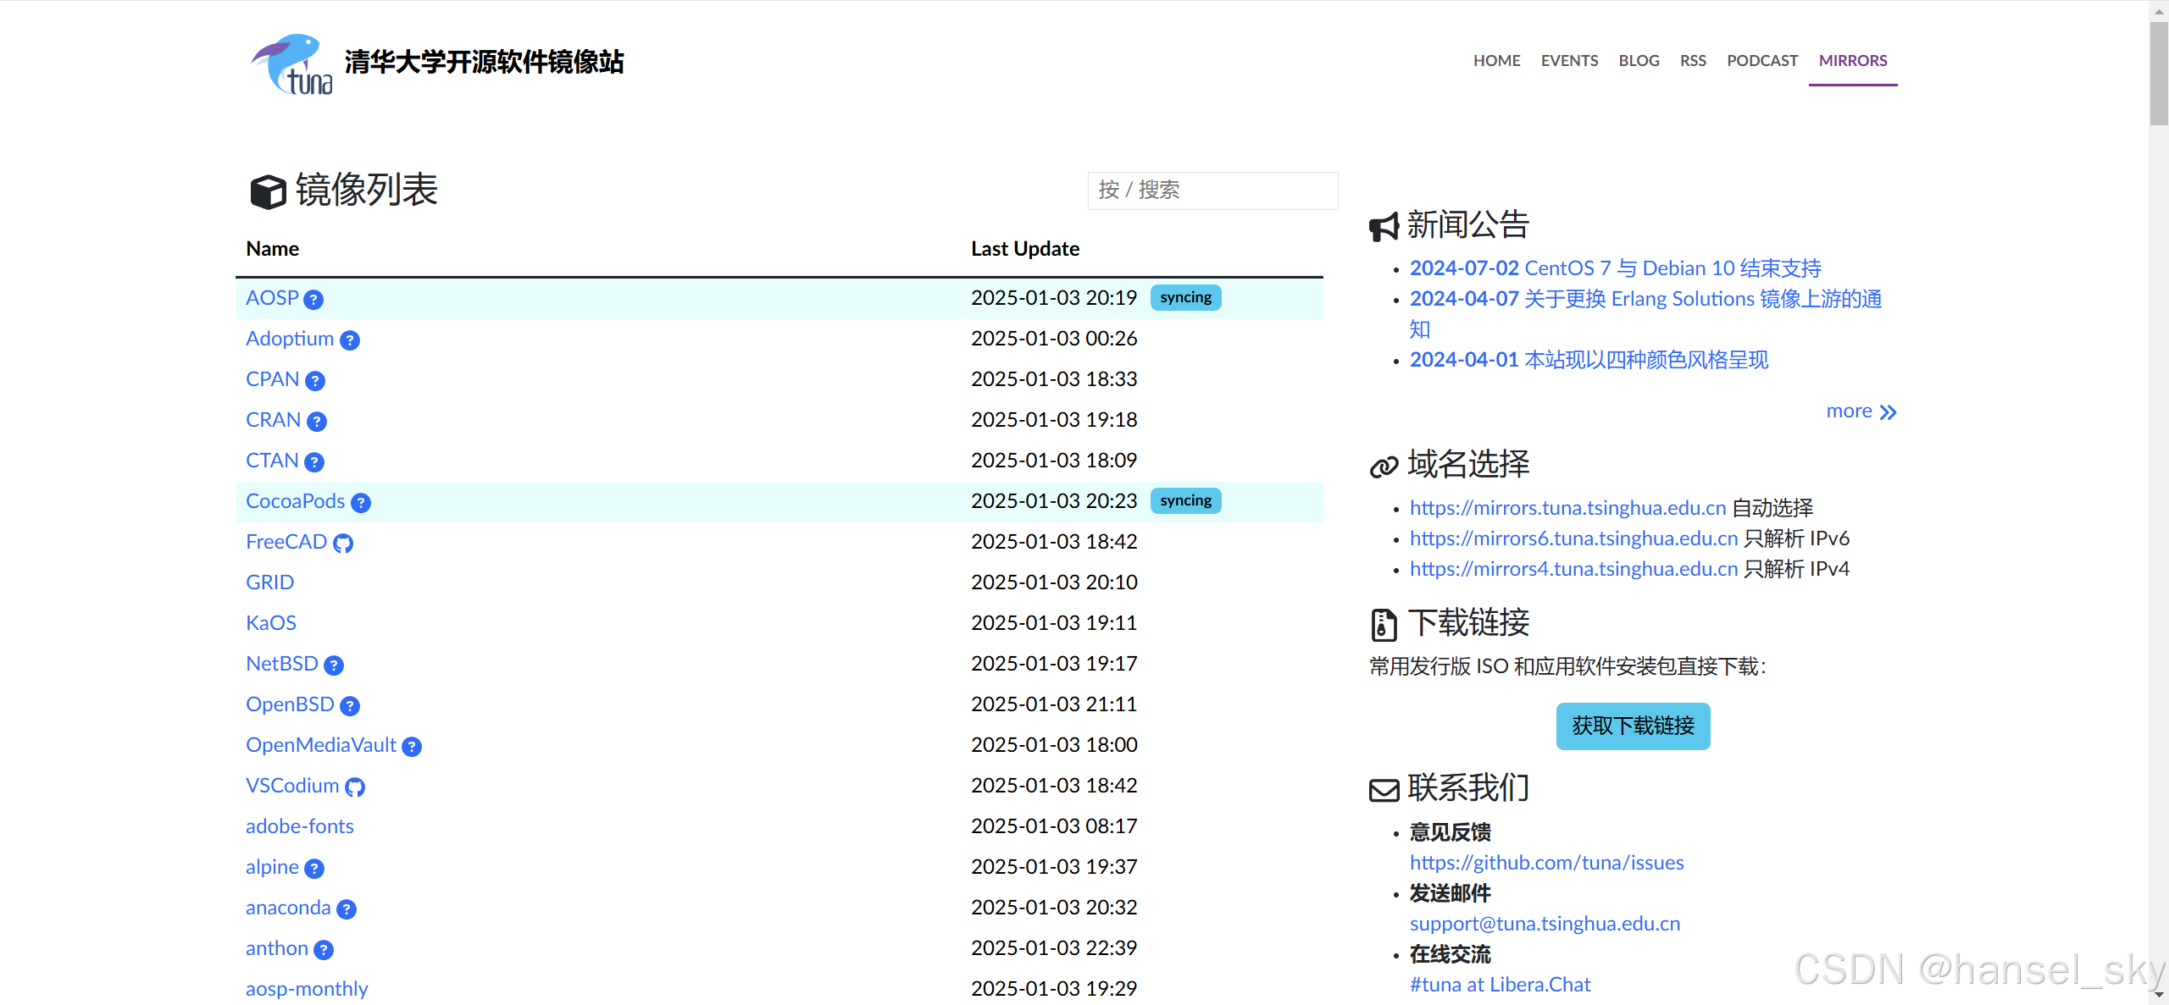This screenshot has height=1005, width=2169.
Task: Go to the BLOG menu item
Action: 1639,61
